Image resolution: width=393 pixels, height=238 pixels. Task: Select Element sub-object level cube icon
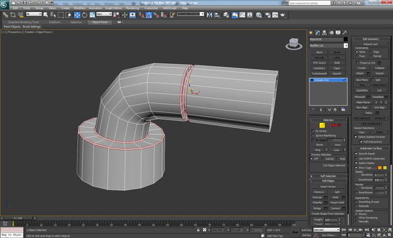tap(339, 125)
